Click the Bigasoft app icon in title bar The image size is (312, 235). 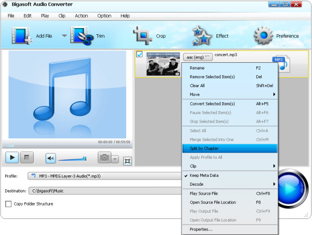(x=5, y=4)
